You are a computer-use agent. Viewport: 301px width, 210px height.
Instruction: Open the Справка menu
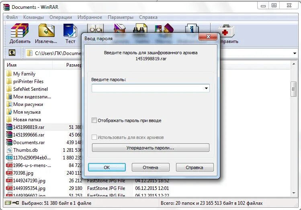[x=148, y=17]
